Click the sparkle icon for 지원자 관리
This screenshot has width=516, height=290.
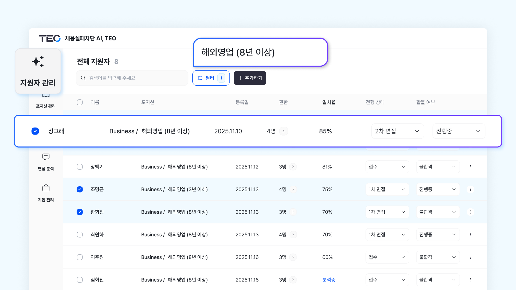38,61
